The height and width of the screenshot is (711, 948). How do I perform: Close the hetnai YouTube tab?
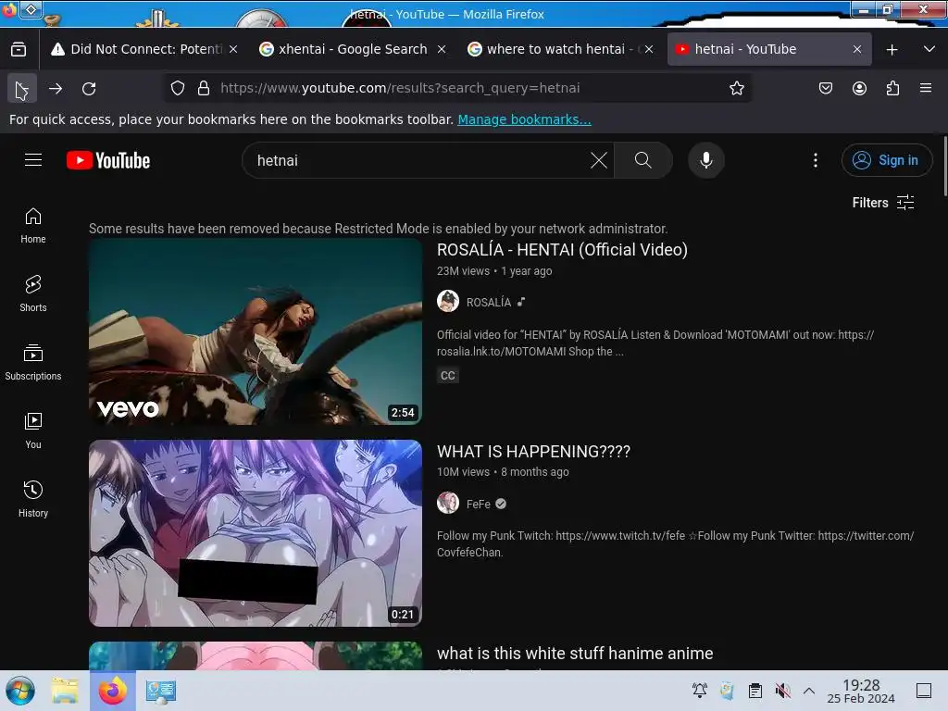(x=856, y=49)
